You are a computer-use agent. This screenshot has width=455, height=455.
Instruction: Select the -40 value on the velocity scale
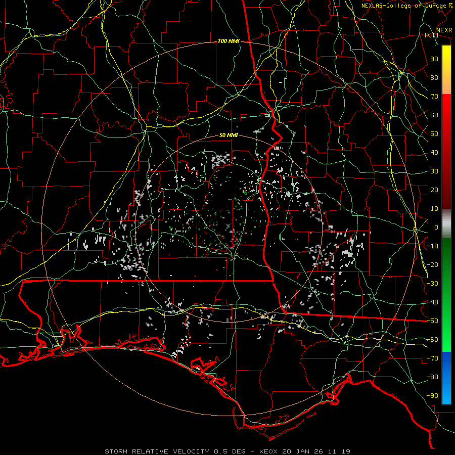click(x=432, y=302)
